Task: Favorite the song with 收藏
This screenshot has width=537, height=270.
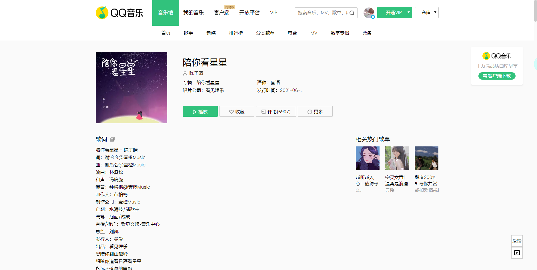Action: click(237, 112)
